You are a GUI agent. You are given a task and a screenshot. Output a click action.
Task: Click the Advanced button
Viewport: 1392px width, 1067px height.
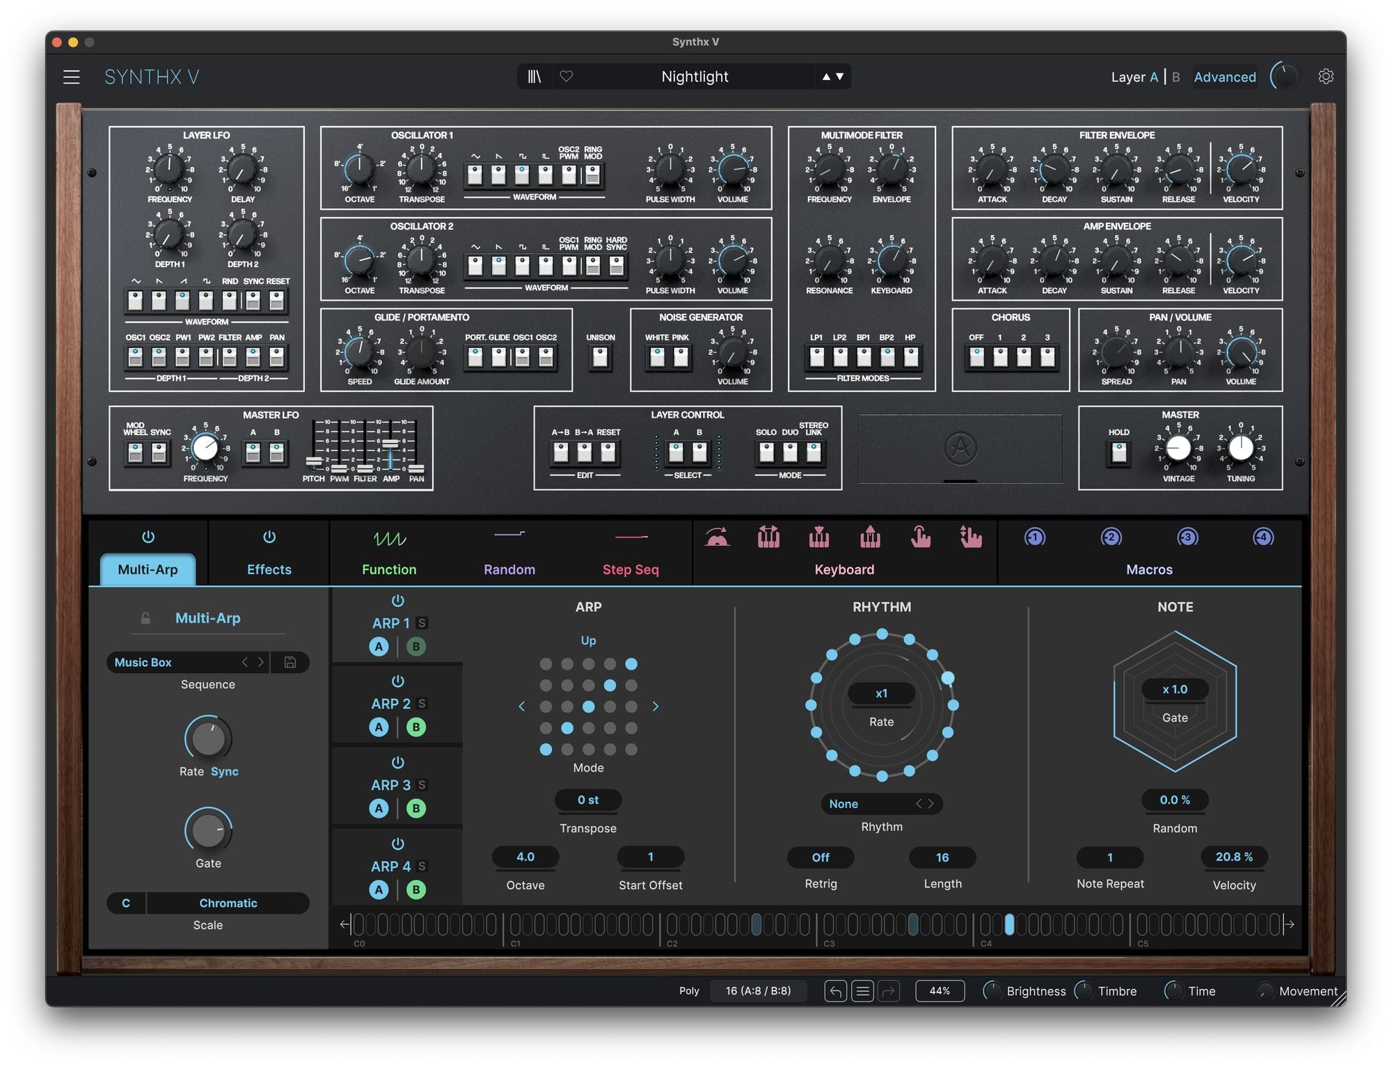coord(1224,77)
